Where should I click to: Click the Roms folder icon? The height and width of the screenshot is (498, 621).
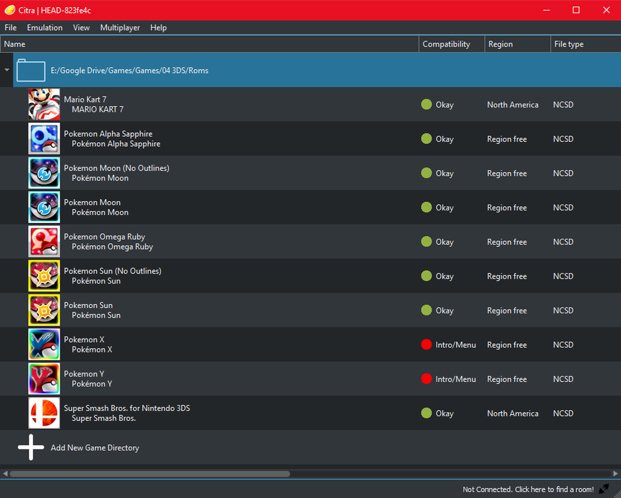pyautogui.click(x=31, y=70)
